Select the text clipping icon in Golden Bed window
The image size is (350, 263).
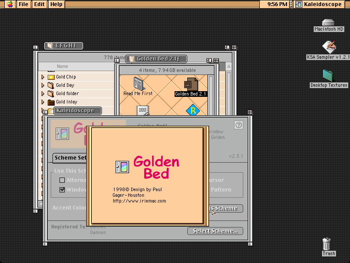tap(143, 111)
